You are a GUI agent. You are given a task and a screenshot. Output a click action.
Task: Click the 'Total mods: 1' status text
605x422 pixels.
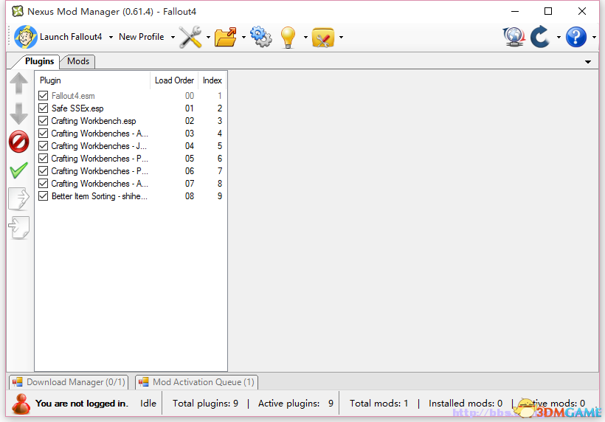(379, 404)
